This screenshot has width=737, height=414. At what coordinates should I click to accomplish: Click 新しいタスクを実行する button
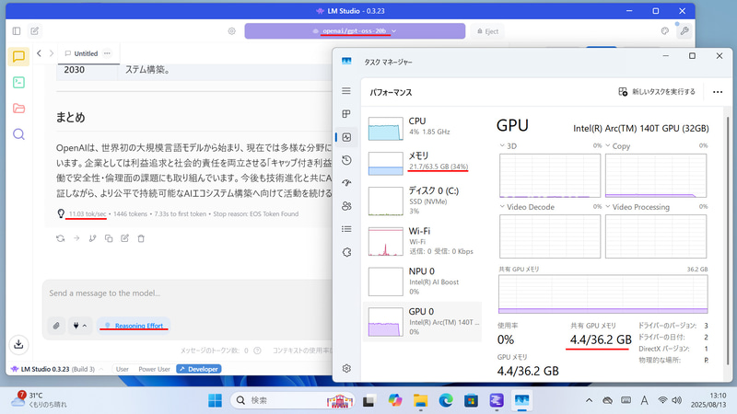pyautogui.click(x=657, y=91)
